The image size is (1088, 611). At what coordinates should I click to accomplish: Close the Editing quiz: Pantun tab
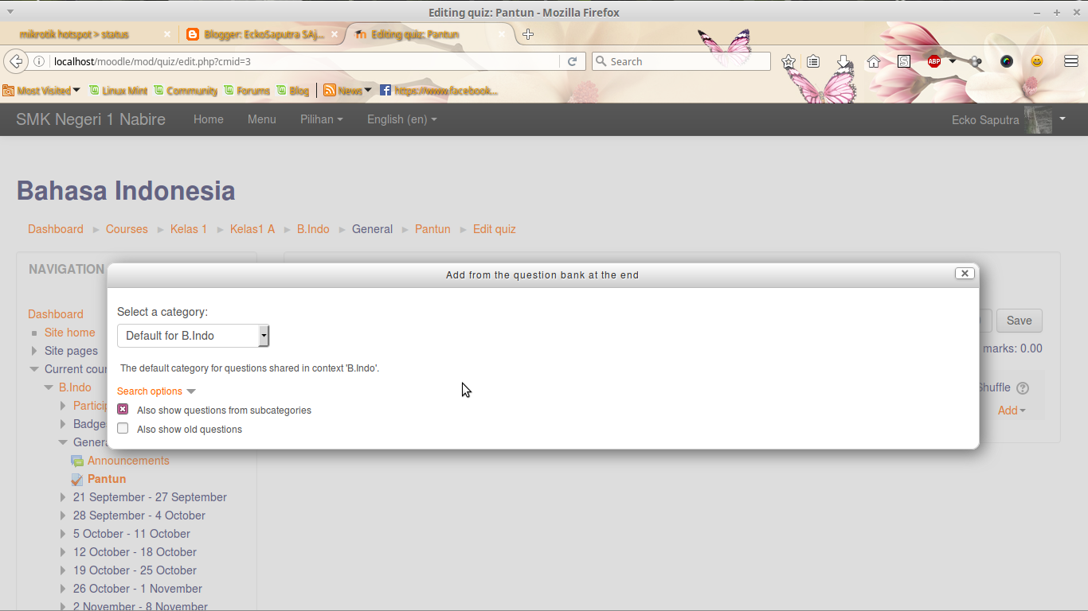(502, 34)
